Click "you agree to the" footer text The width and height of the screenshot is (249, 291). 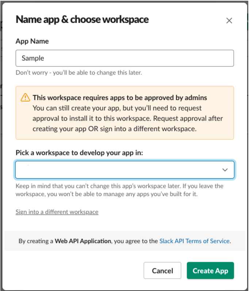pos(135,241)
